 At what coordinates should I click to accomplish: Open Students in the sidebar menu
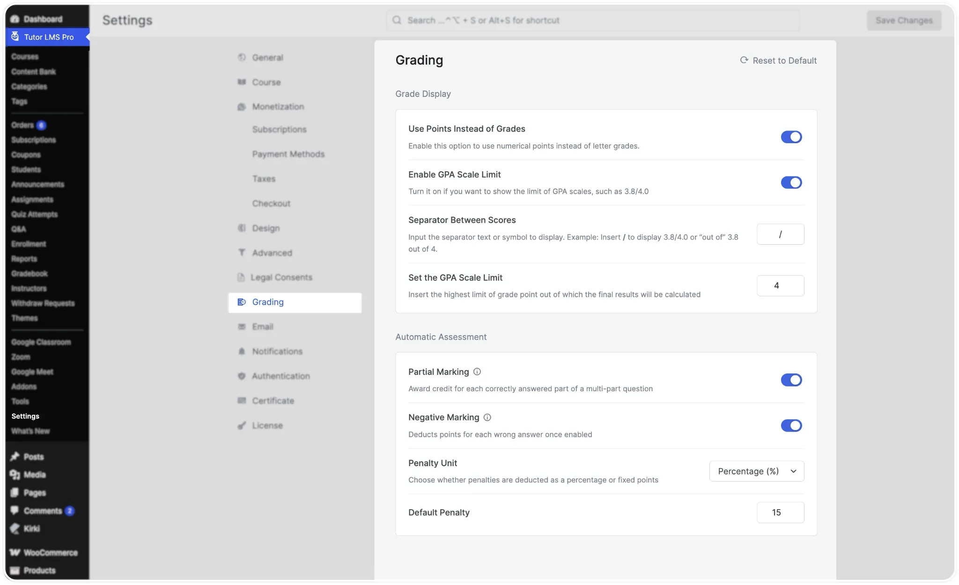click(x=26, y=169)
